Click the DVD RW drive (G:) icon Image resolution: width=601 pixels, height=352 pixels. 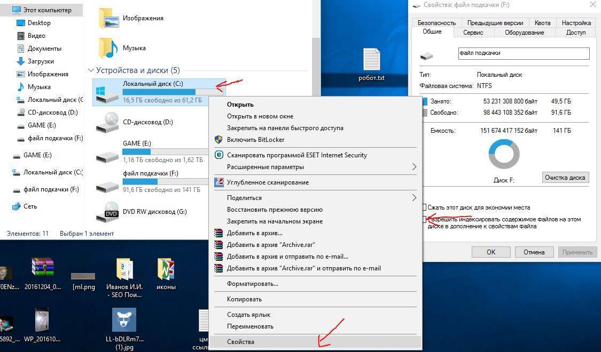tap(107, 212)
